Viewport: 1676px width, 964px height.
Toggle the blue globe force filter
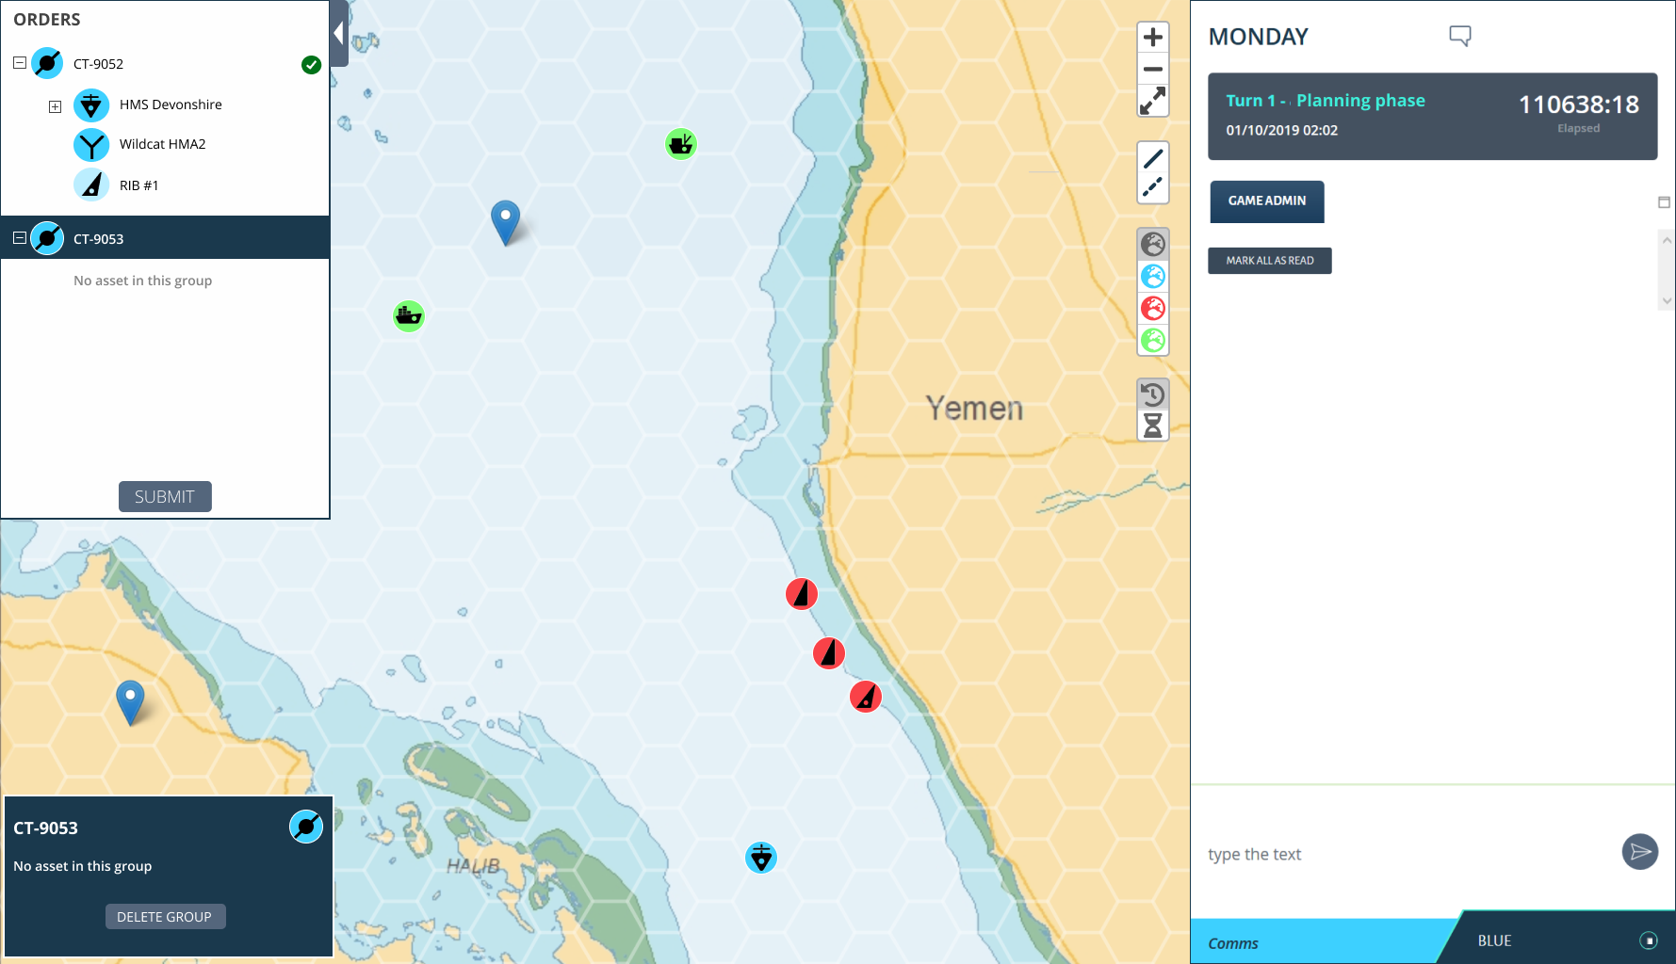pos(1153,276)
